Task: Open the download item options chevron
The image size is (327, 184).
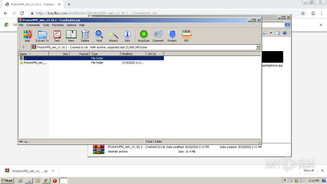Action: 53,171
